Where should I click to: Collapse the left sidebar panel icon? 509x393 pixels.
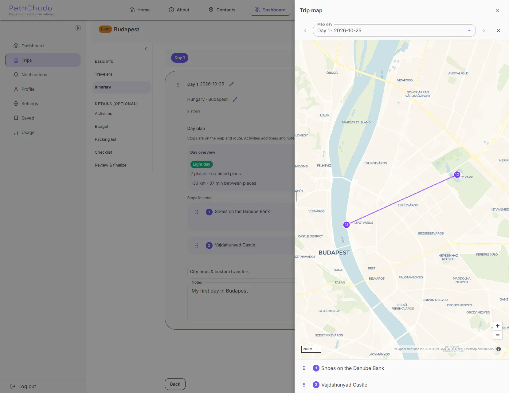pyautogui.click(x=78, y=28)
